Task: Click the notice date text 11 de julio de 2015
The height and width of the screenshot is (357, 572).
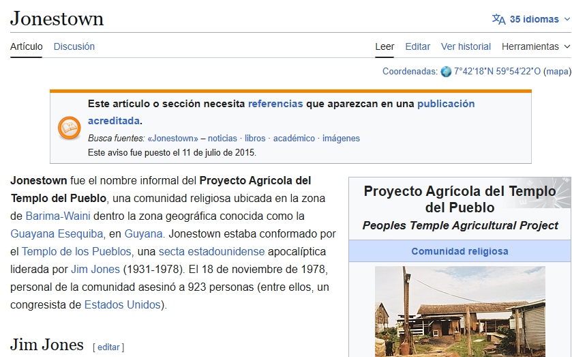Action: [x=219, y=152]
